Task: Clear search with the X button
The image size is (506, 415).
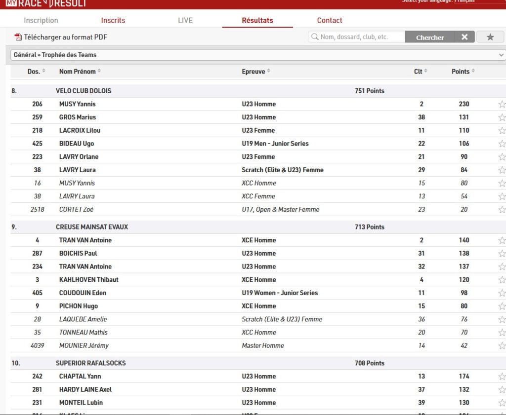Action: [x=464, y=37]
